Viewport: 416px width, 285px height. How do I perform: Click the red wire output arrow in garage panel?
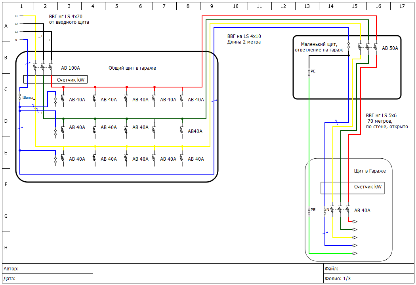[355, 222]
